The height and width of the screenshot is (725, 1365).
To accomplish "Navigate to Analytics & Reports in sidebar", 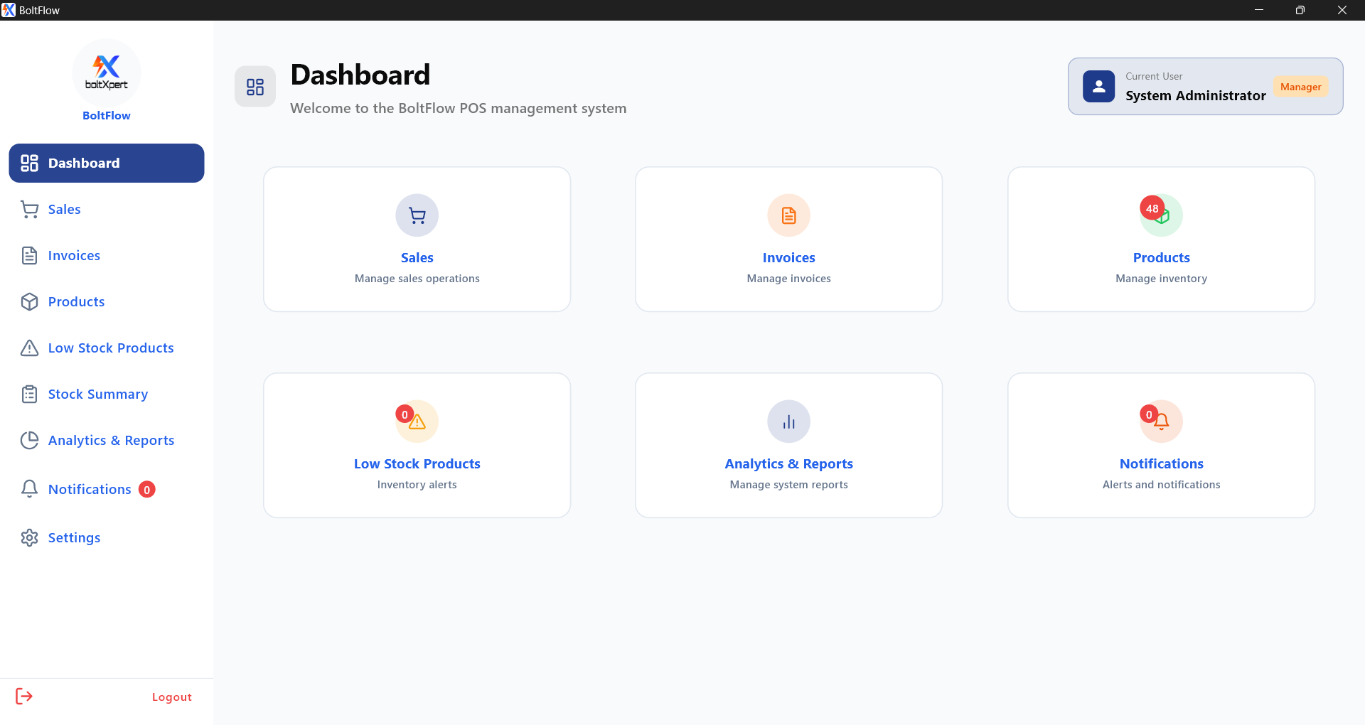I will [x=111, y=441].
